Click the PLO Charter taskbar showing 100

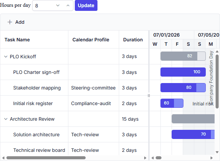coord(183,72)
